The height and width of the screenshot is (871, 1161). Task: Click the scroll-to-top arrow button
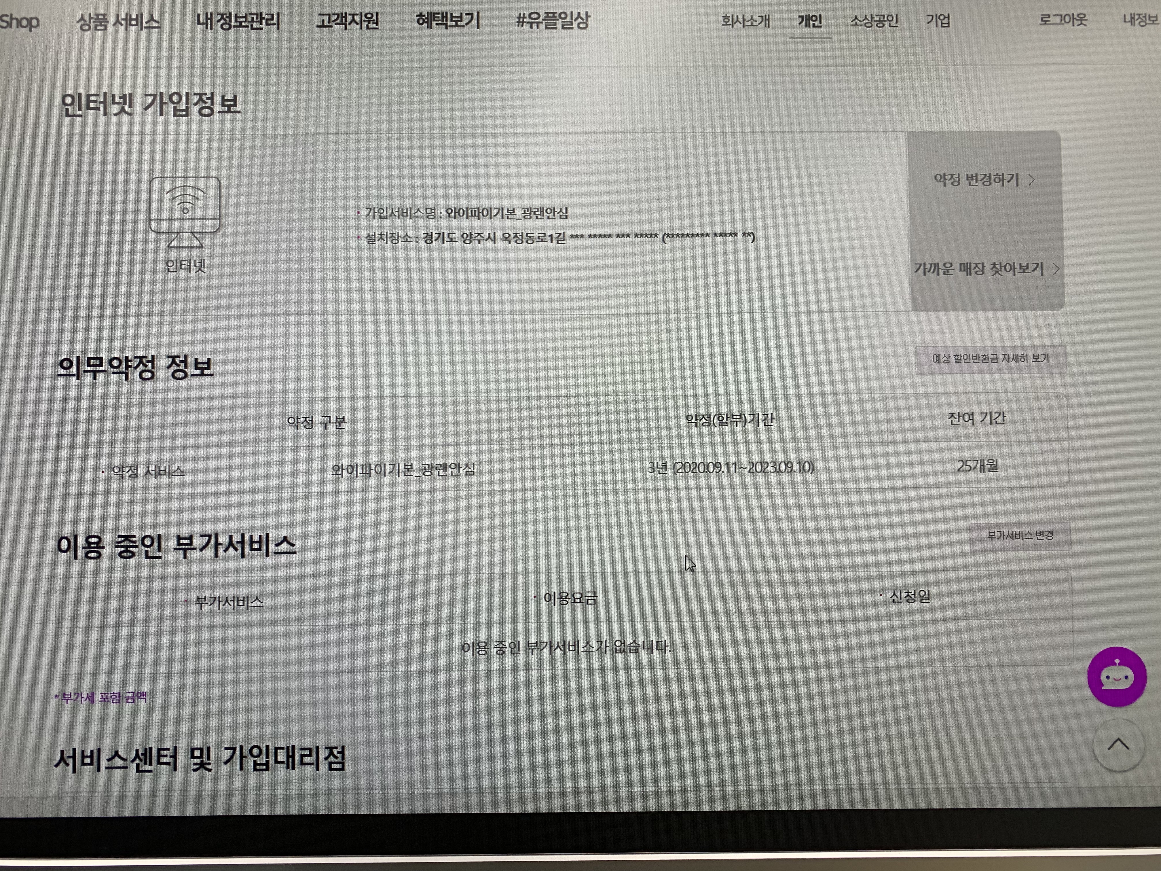1118,745
